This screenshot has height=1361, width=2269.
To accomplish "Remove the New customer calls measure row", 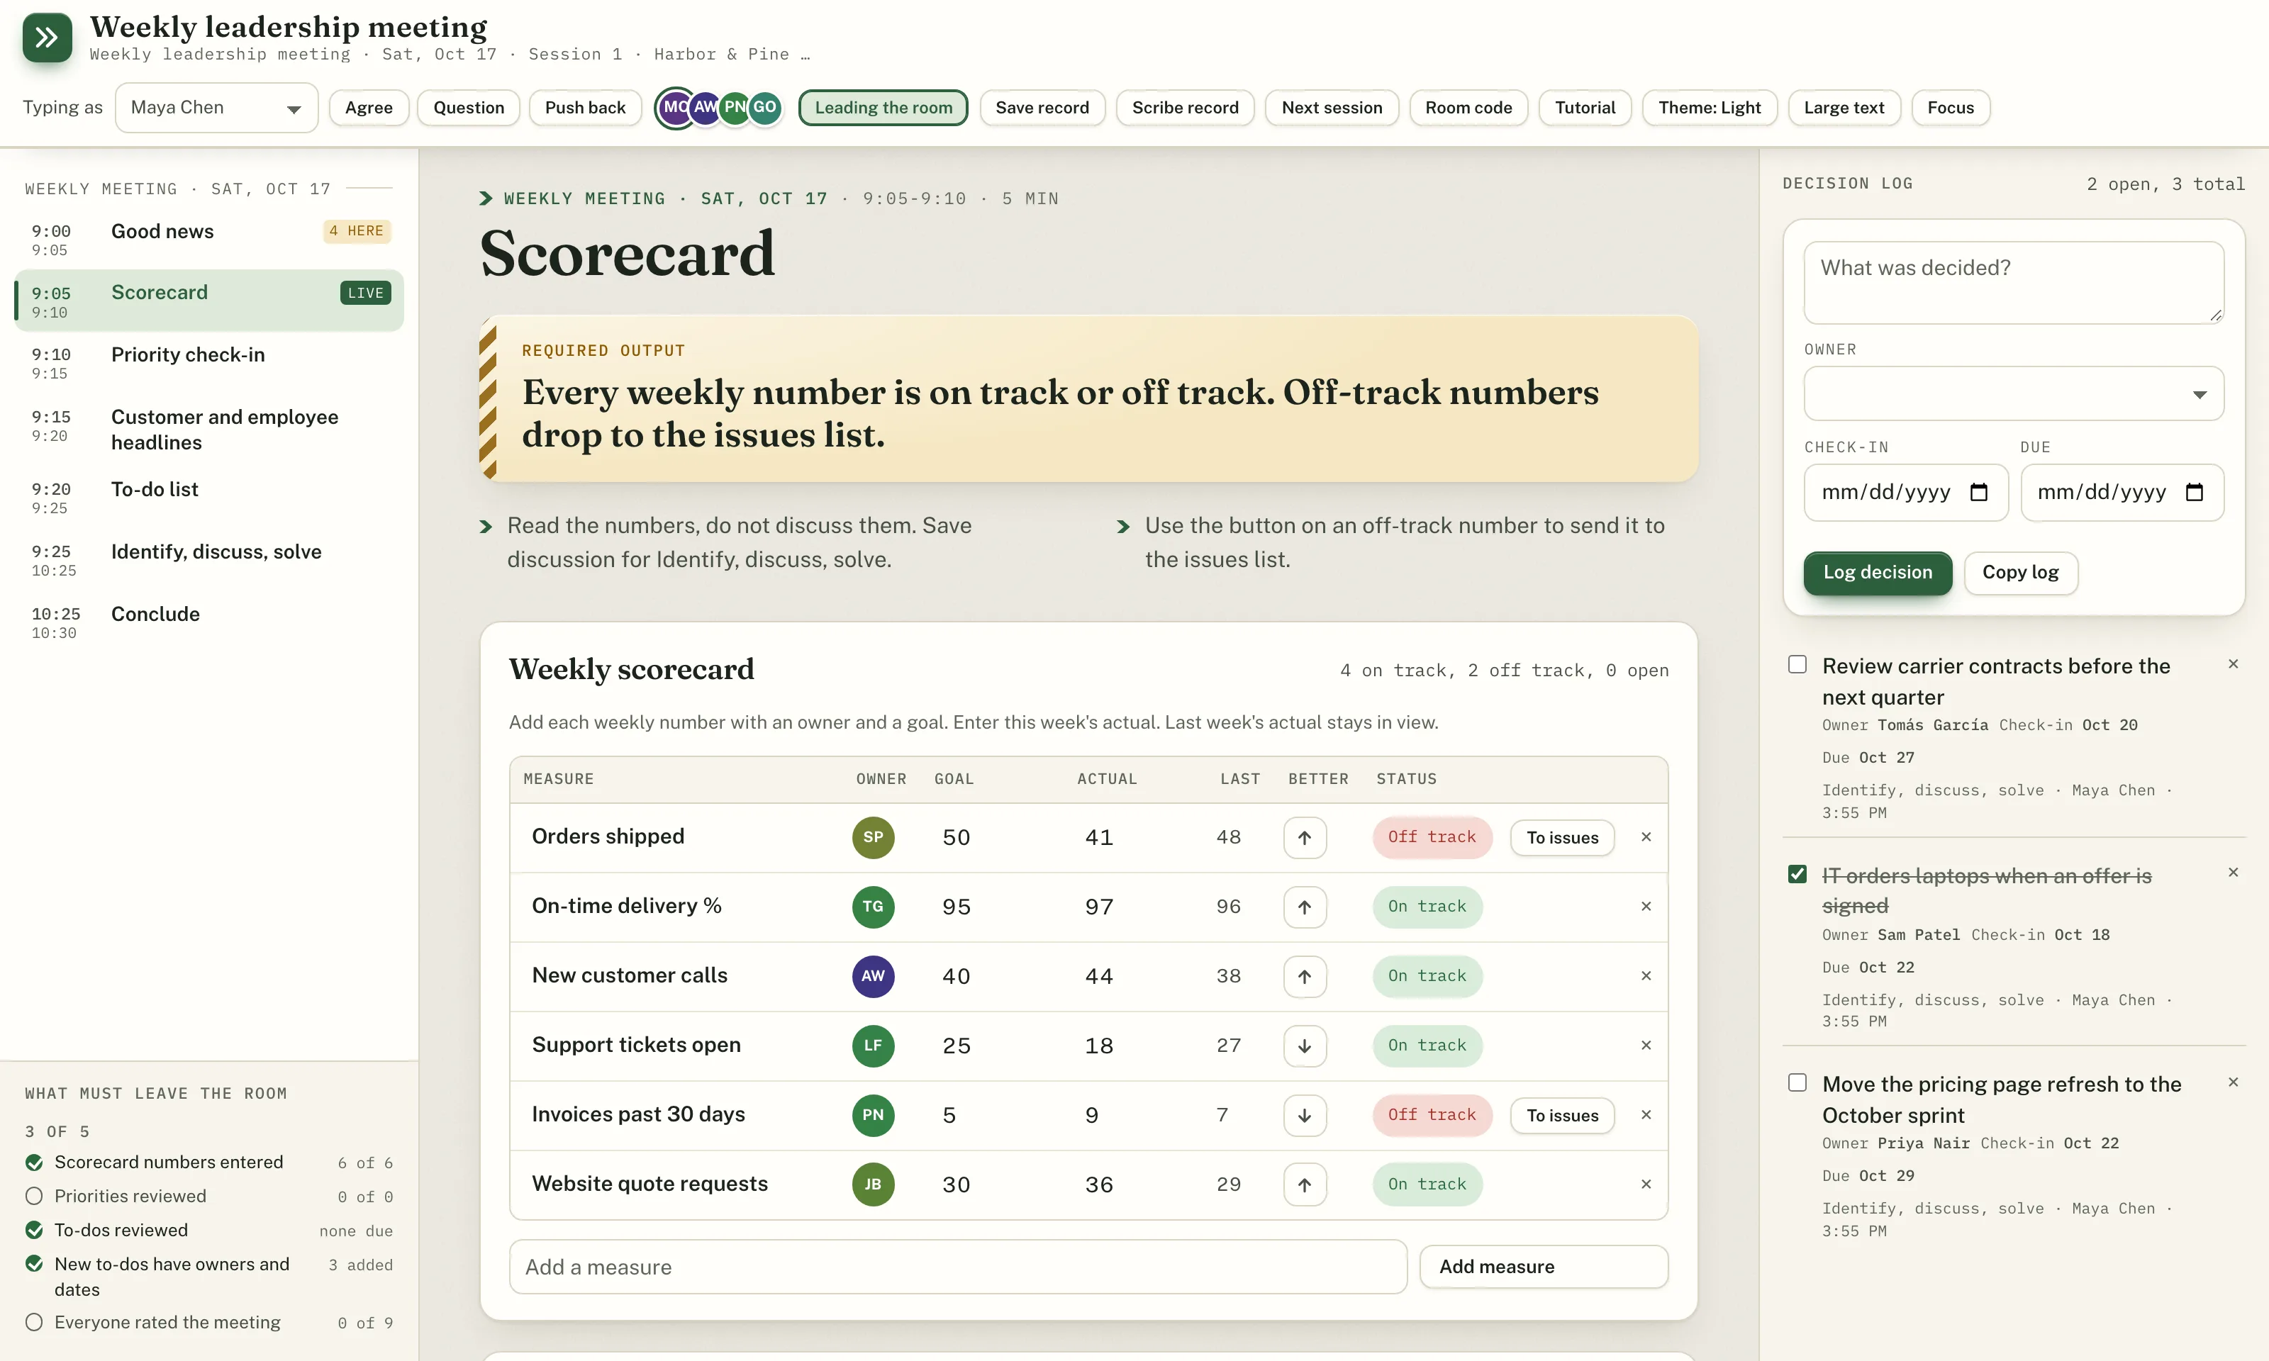I will (1646, 976).
